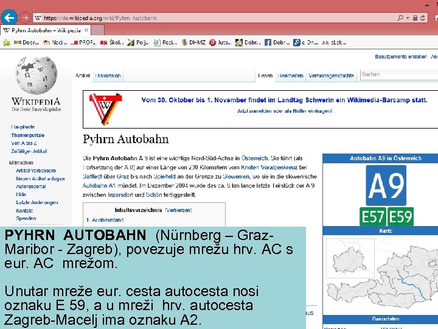Screen dimensions: 438x329
Task: Follow the Autobahn A1 link
Action: [x=99, y=186]
